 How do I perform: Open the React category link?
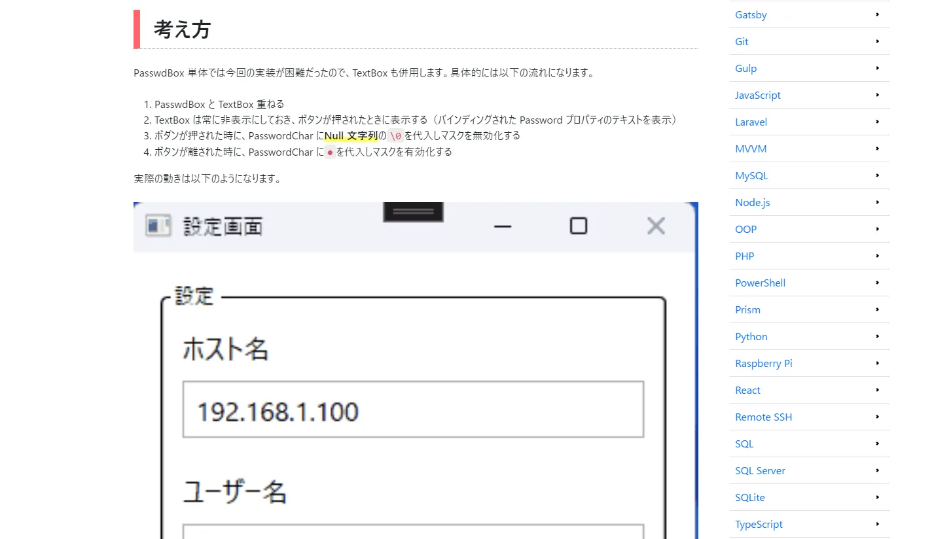click(x=747, y=390)
